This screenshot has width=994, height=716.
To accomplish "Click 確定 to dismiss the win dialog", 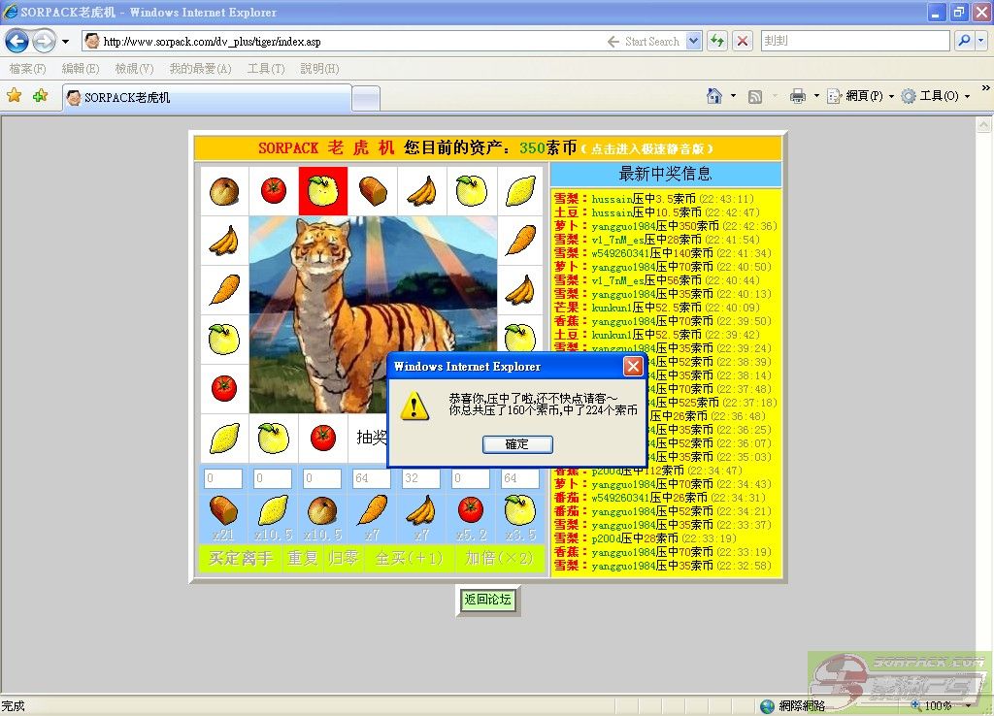I will tap(517, 444).
